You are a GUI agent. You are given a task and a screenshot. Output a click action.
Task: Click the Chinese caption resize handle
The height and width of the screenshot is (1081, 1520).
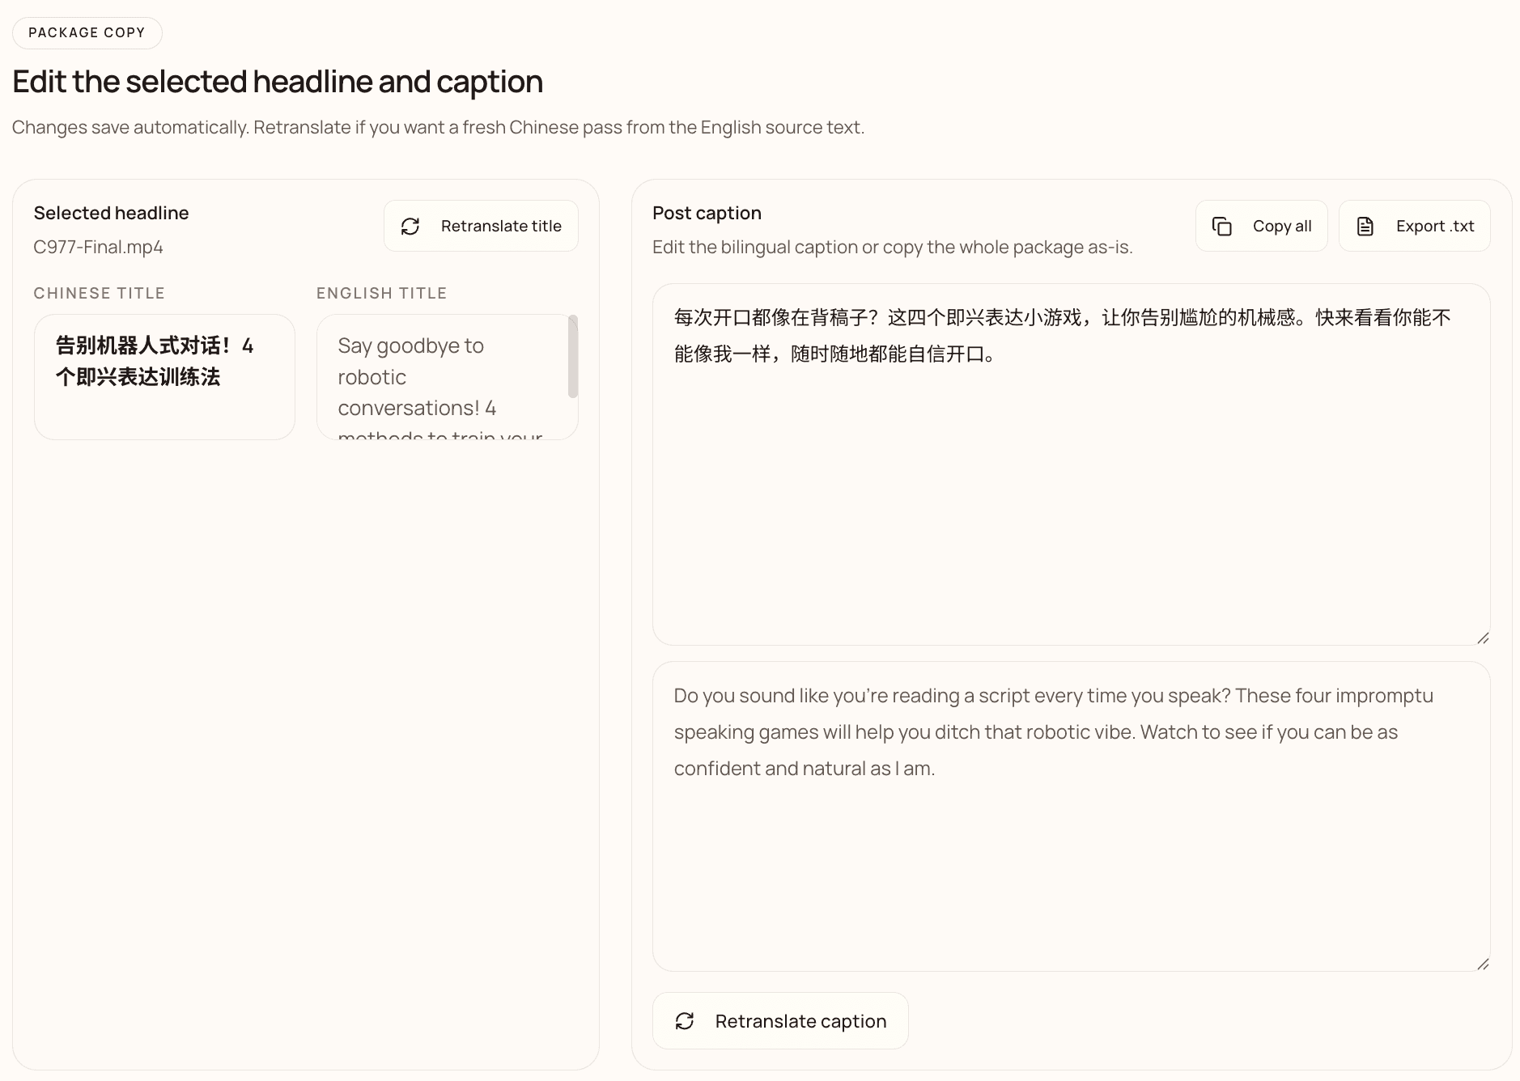[x=1483, y=638]
